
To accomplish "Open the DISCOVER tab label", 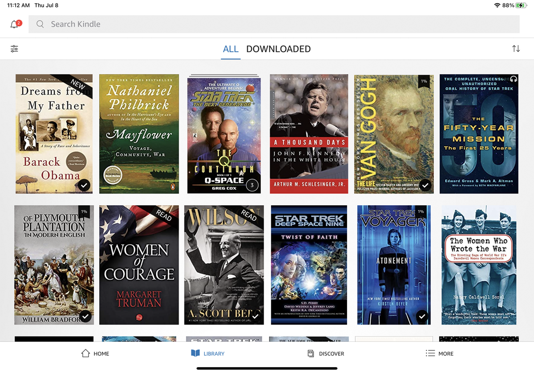I will tap(332, 354).
